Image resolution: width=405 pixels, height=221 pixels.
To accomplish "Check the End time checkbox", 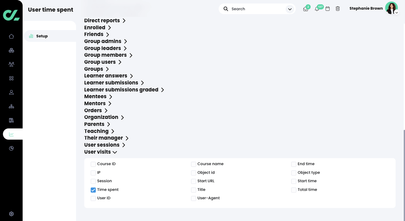I will (294, 164).
